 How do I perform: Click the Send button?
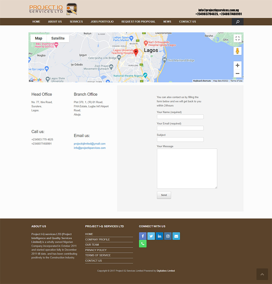coord(164,195)
